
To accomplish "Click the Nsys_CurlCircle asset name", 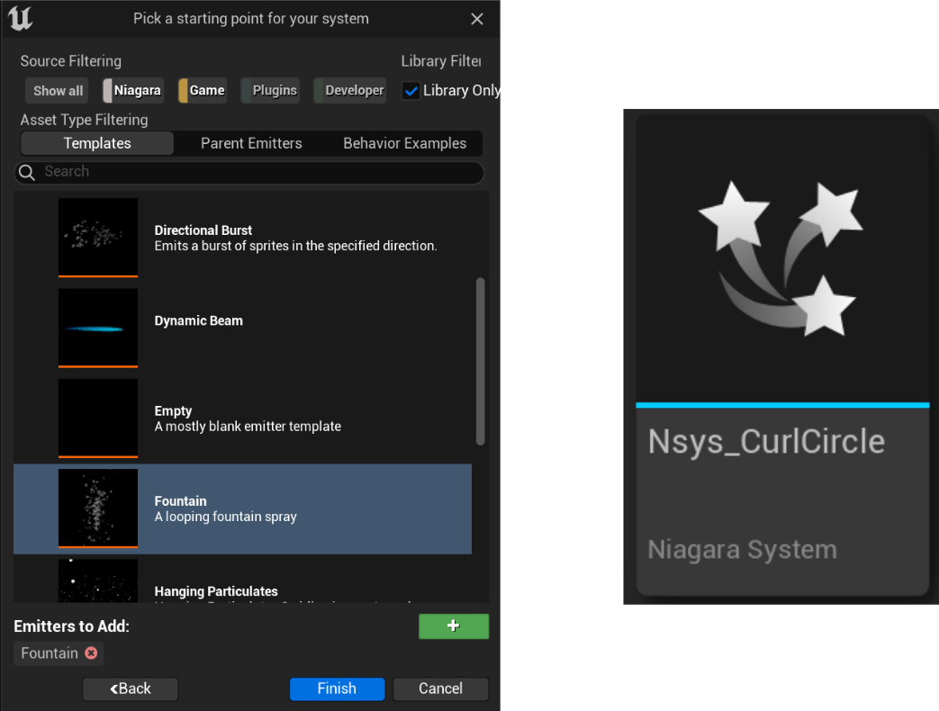I will [x=766, y=442].
